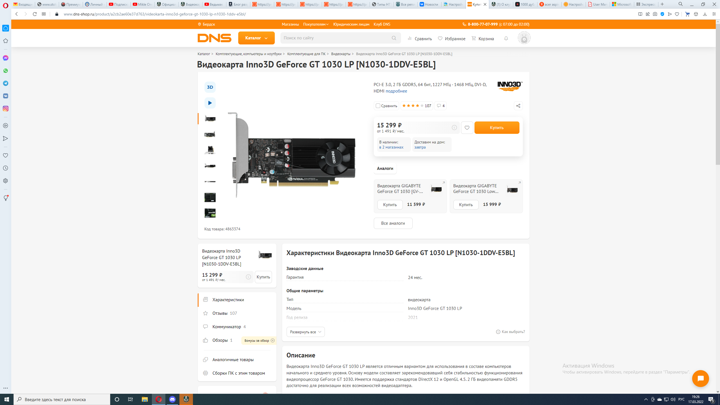
Task: Click the orange Купить button
Action: coord(497,128)
